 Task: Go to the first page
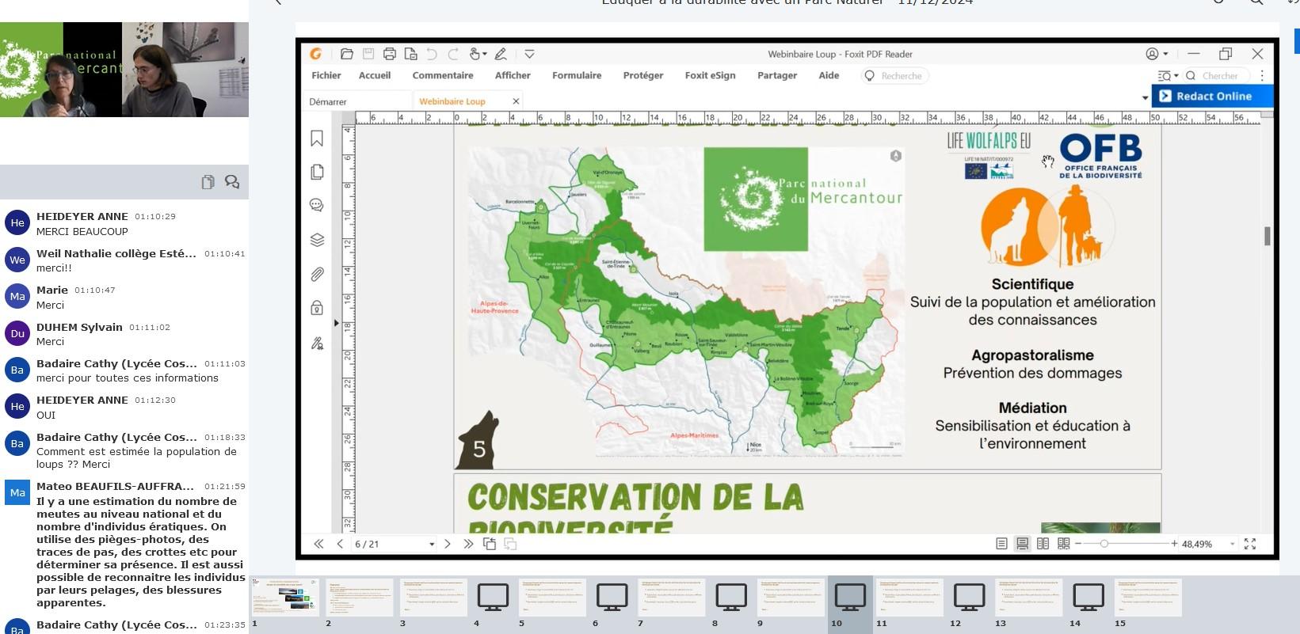coord(318,544)
